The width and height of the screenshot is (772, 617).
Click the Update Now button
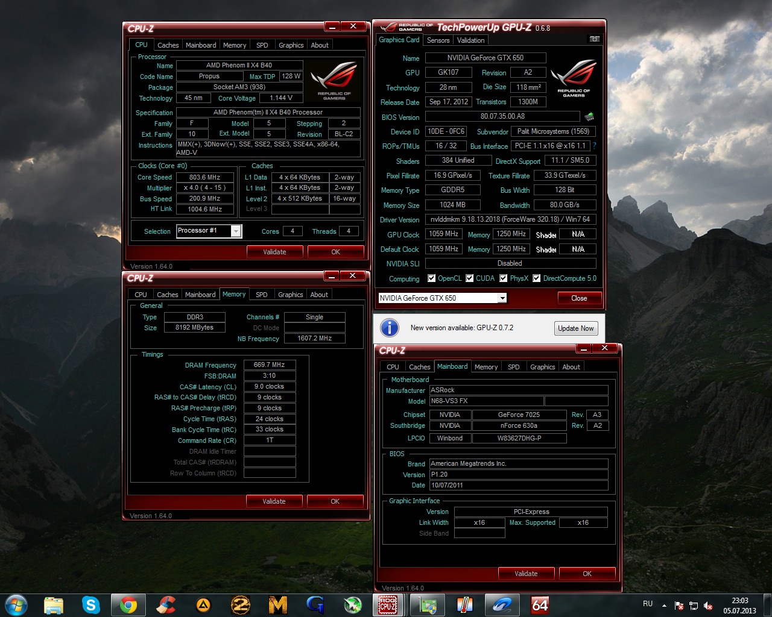(575, 328)
